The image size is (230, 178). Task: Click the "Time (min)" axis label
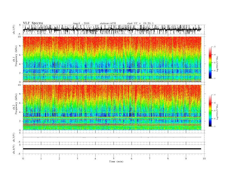(116, 161)
